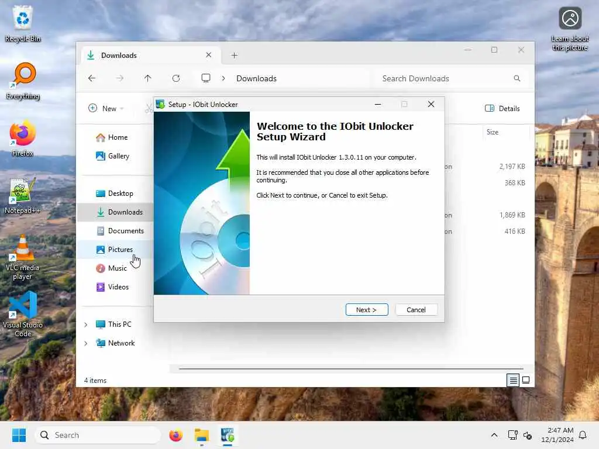This screenshot has height=449, width=599.
Task: Open the Recycle Bin desktop icon
Action: 23,23
